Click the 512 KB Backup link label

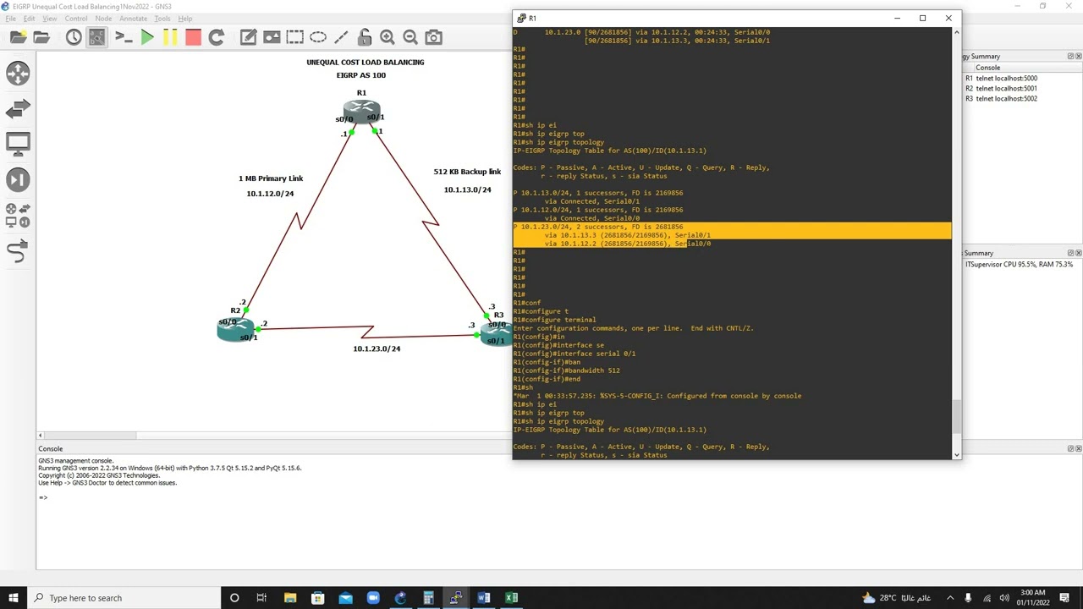[x=467, y=172]
